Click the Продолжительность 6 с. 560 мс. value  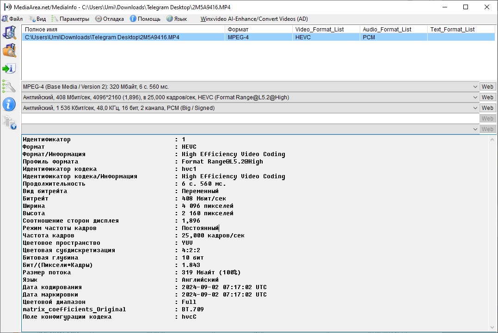[x=204, y=184]
